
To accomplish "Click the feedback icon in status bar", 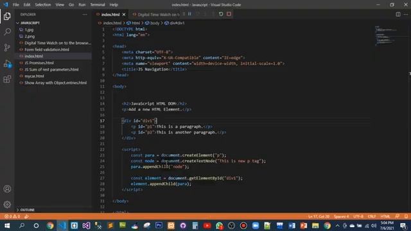I will tap(398, 216).
